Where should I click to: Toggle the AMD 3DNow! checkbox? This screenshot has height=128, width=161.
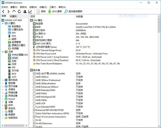tap(34, 77)
